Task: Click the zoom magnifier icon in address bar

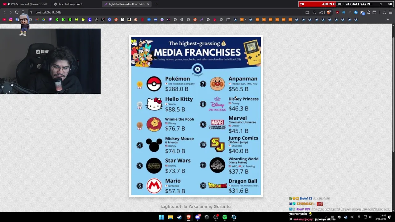Action: click(x=314, y=12)
